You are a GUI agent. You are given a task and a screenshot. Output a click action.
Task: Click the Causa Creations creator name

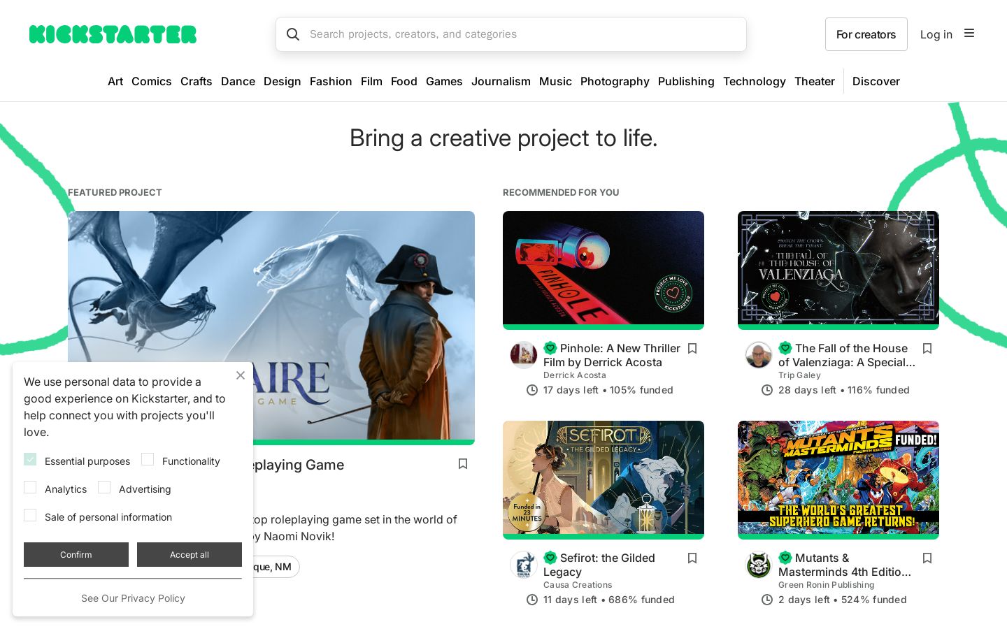tap(578, 585)
